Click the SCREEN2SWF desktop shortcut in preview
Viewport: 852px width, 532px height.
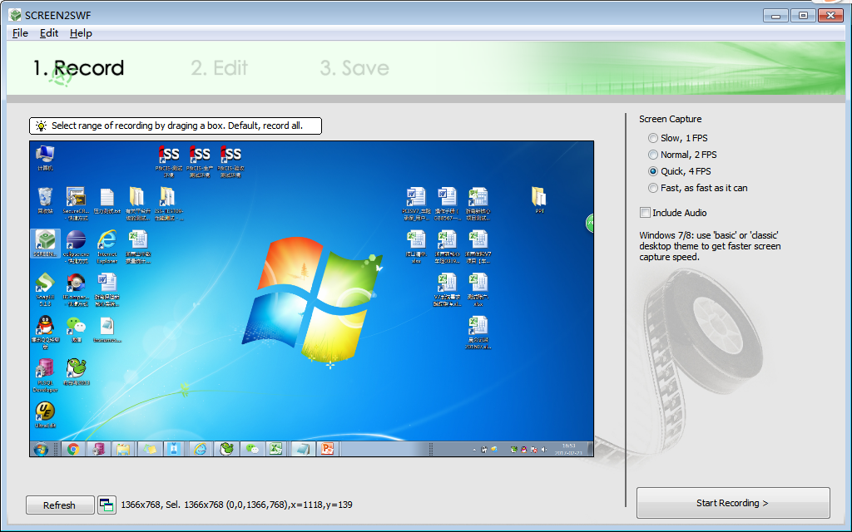tap(45, 244)
